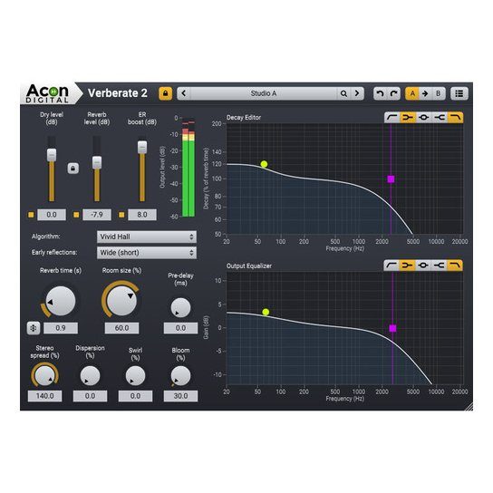Click Swirl value field 0.0
Screen dimensions: 493x493
[135, 396]
